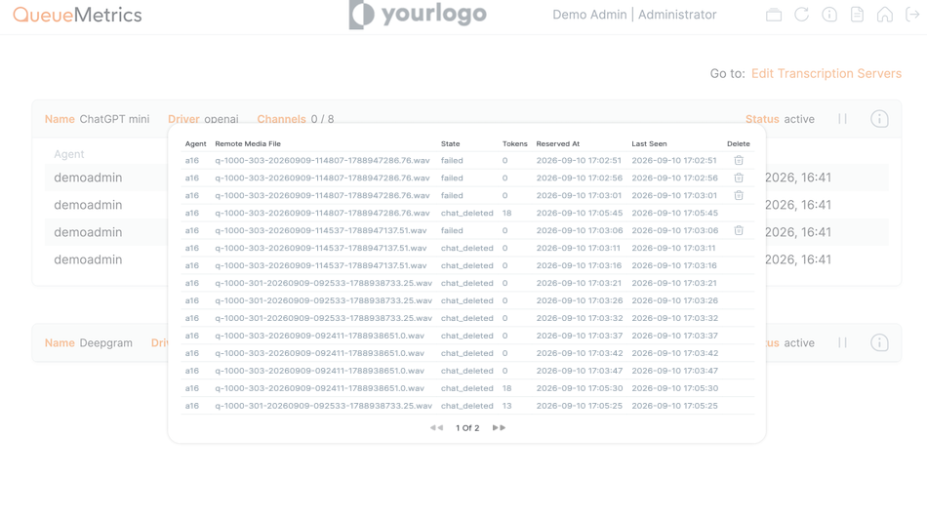
Task: Click the State column header
Action: pos(450,143)
